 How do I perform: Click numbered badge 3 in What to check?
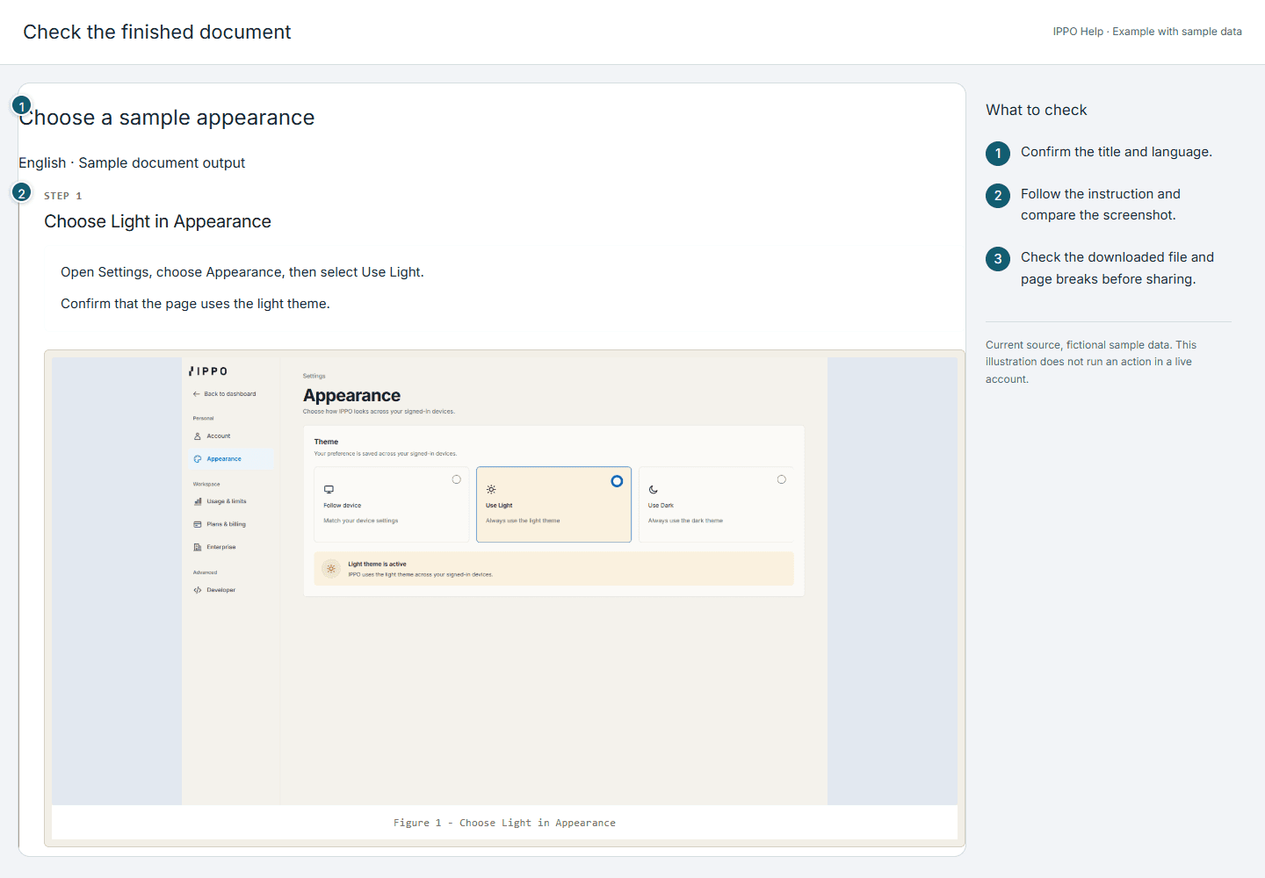point(998,259)
